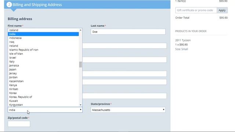Choose Jordan in the dropdown list
Viewport: 235px width, 132px height.
point(43,77)
